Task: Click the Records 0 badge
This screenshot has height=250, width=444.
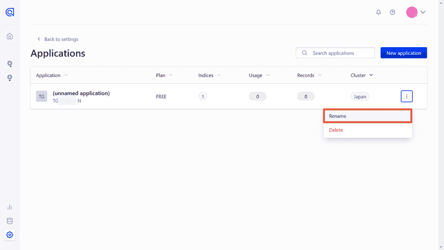Action: pos(305,97)
